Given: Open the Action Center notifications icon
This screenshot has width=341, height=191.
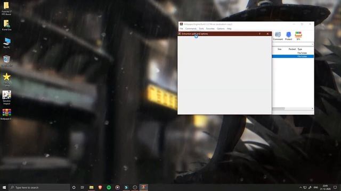Looking at the screenshot, I should coord(335,187).
